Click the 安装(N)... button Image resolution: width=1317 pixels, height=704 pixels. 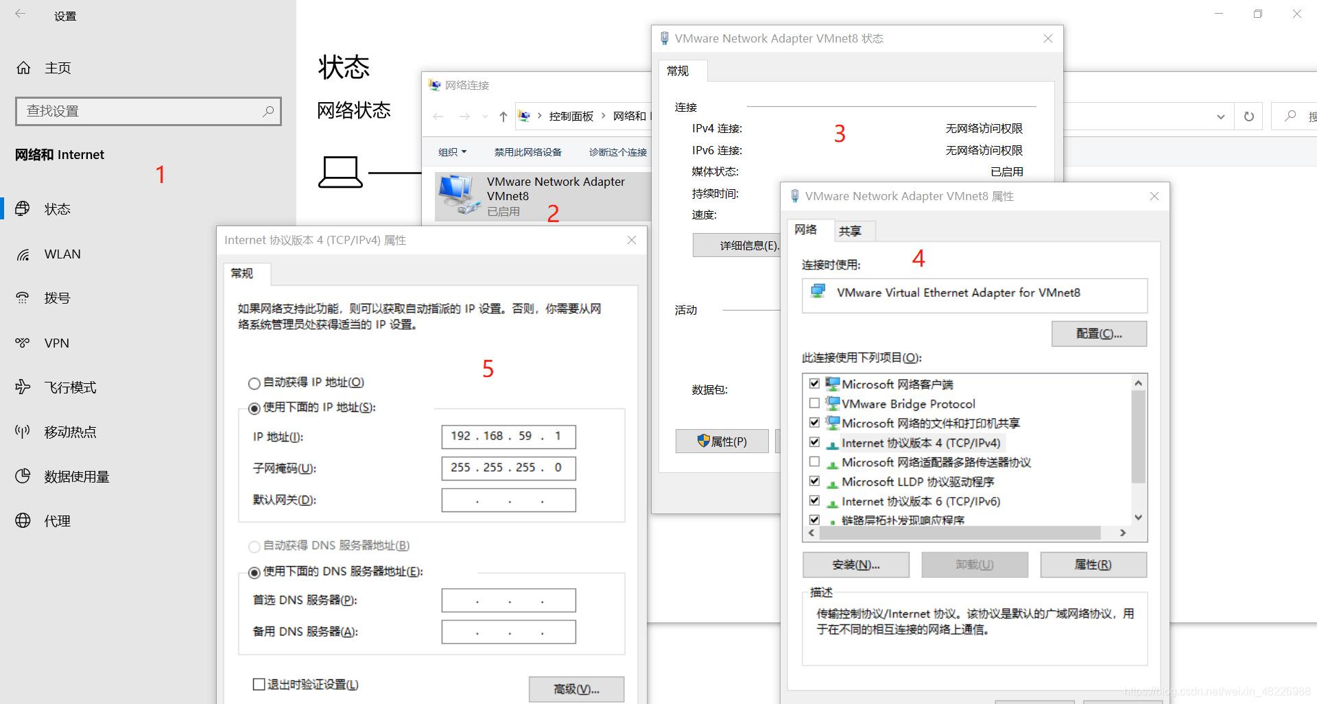coord(856,565)
